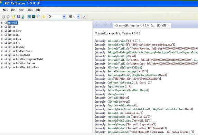Click the NeutralResourcesLanguage attribute link

click(x=122, y=71)
